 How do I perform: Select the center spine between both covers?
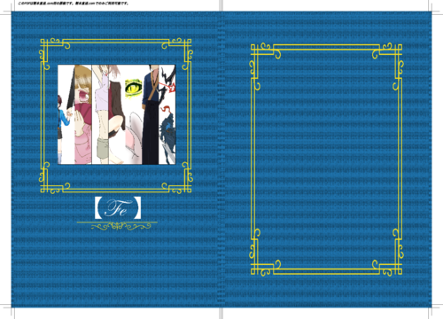coord(221,159)
